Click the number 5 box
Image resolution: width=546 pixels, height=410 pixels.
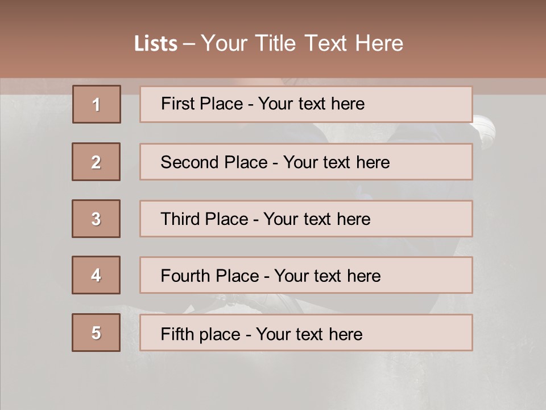96,333
